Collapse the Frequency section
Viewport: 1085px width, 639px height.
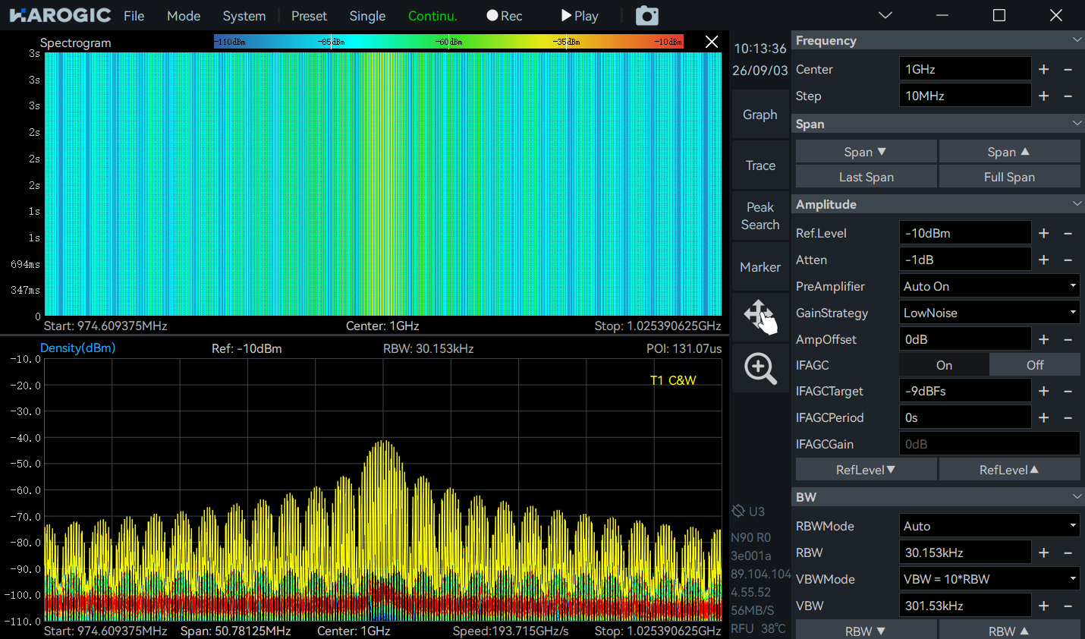pyautogui.click(x=1077, y=40)
